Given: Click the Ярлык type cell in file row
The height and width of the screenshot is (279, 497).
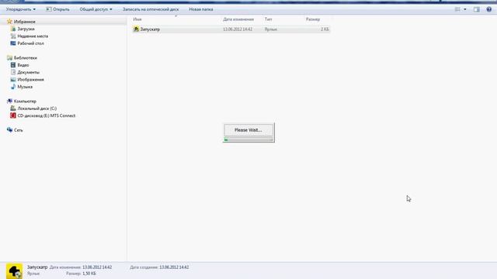Looking at the screenshot, I should point(271,29).
